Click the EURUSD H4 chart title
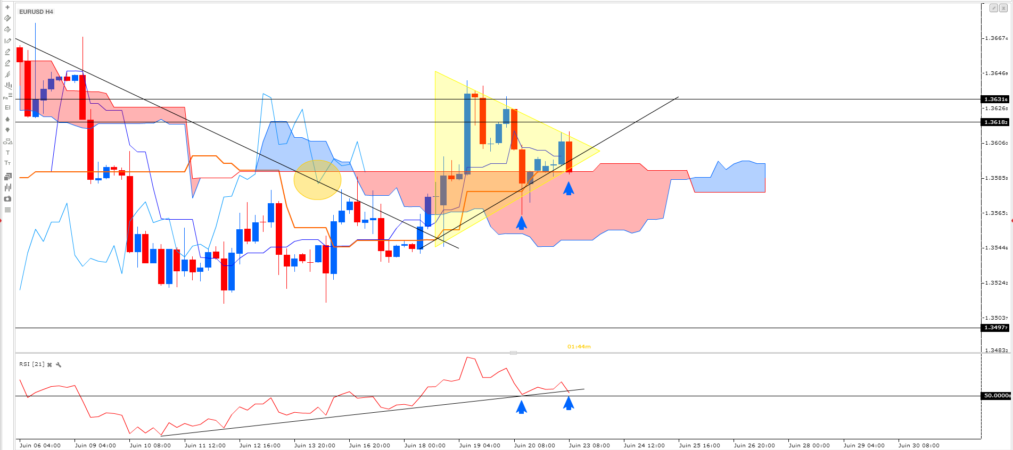Screen dimensions: 1013x450 click(36, 12)
